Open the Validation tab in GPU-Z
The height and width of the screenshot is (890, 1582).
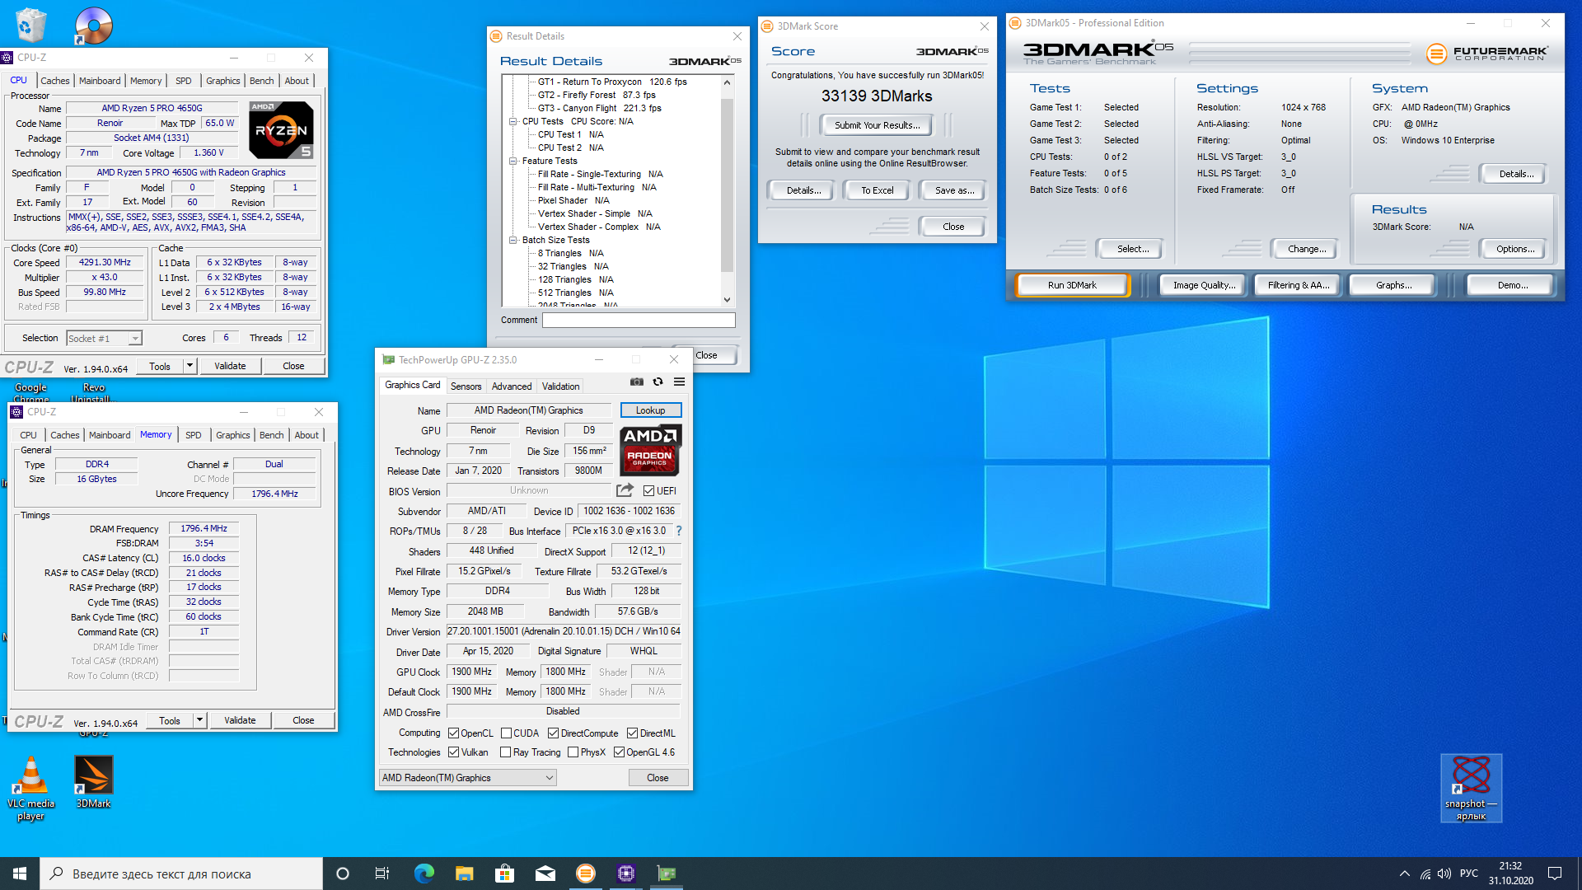[x=560, y=386]
